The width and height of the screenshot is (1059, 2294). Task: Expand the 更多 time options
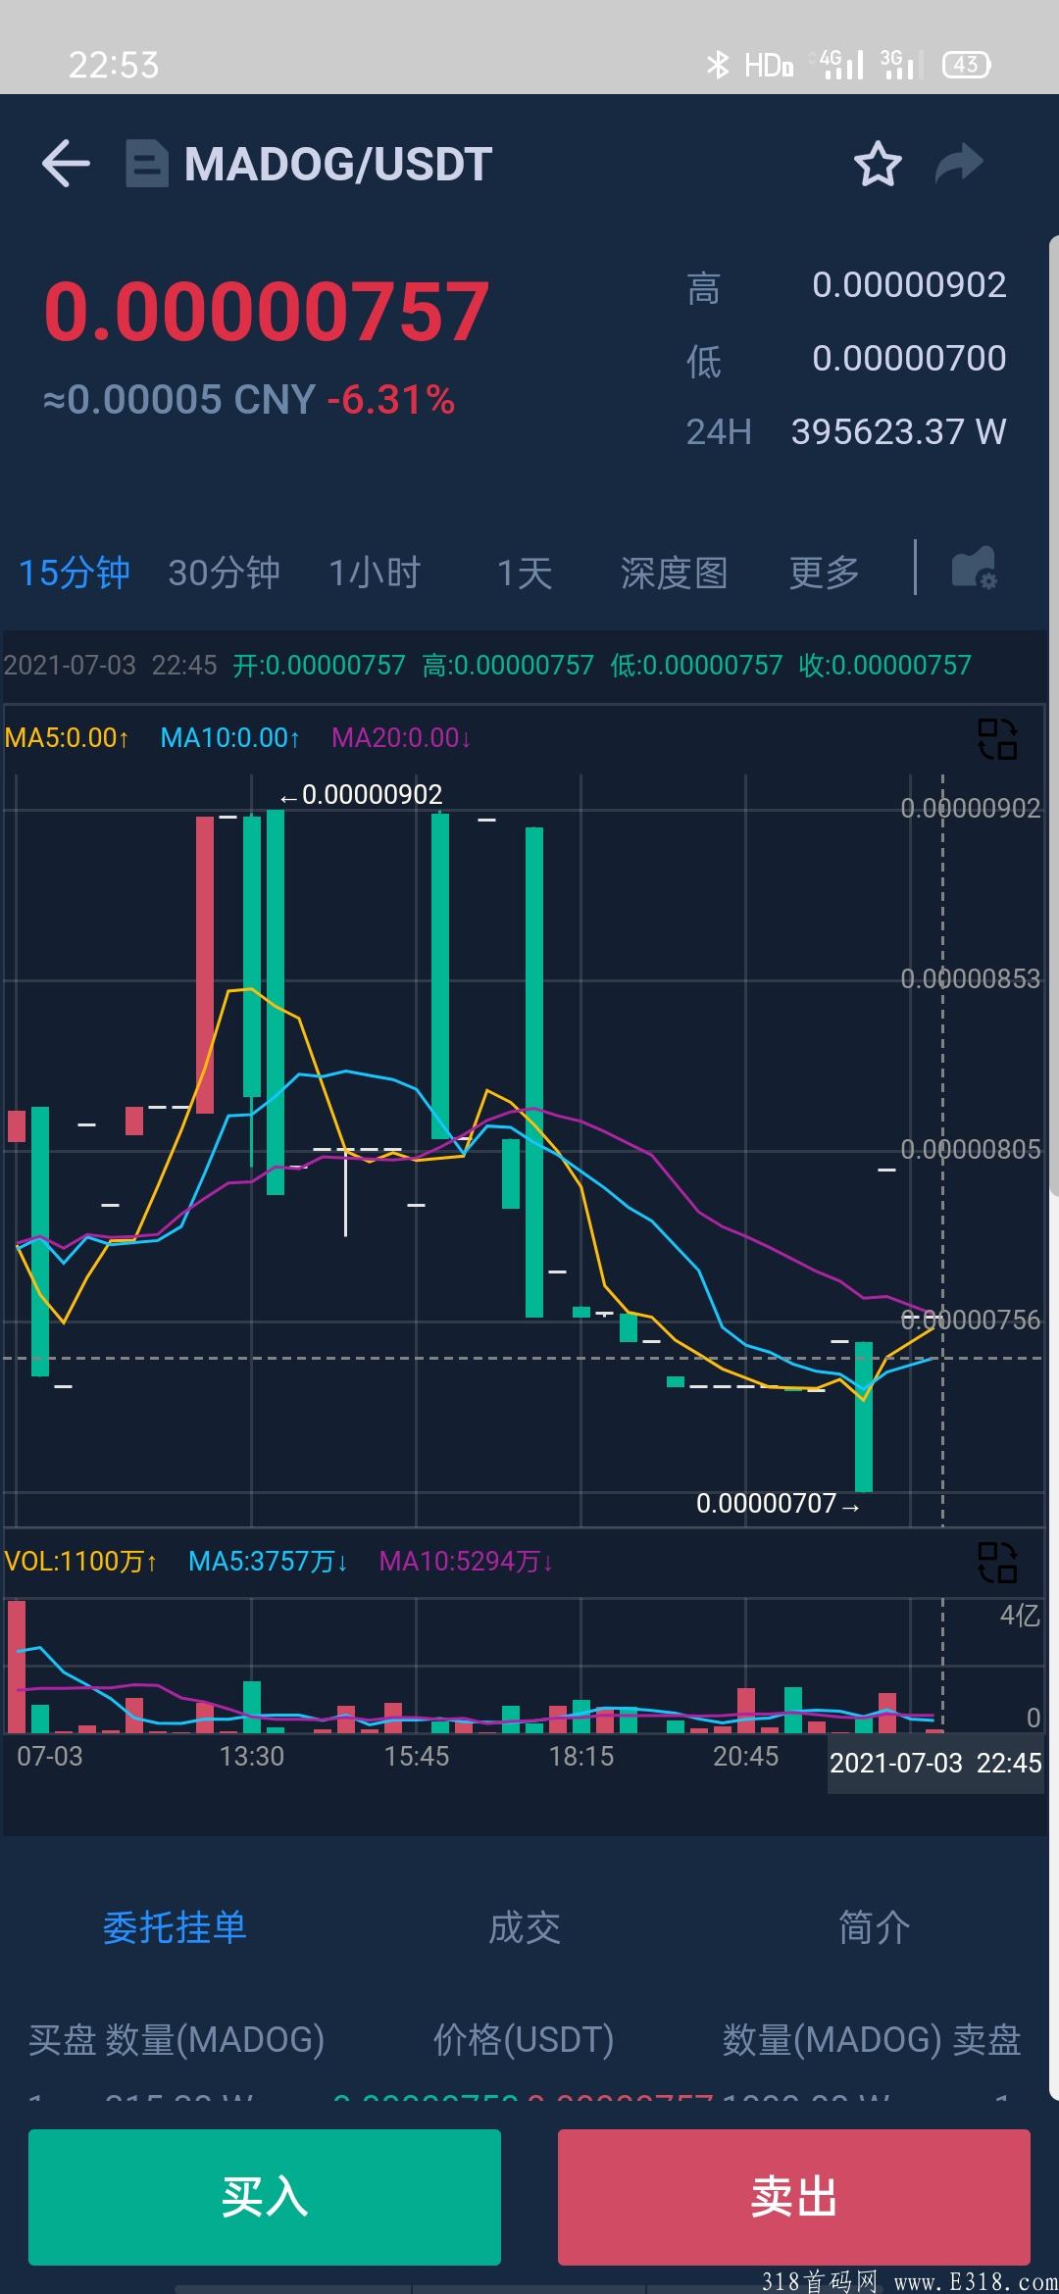tap(824, 573)
